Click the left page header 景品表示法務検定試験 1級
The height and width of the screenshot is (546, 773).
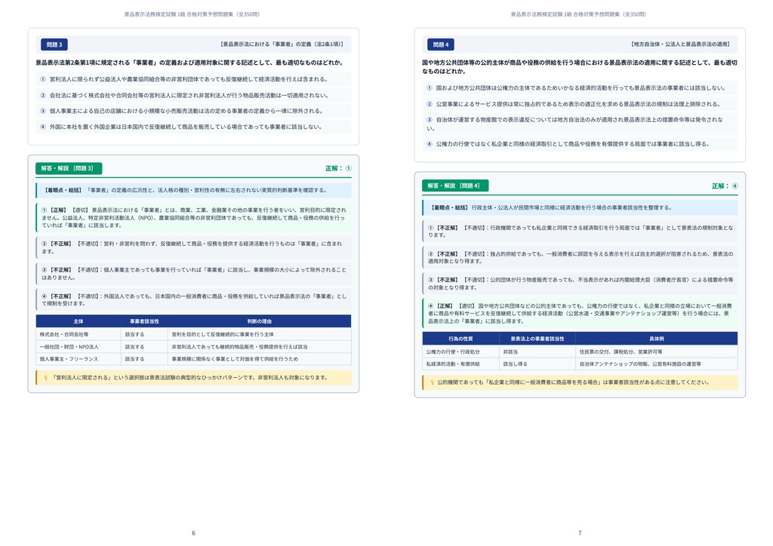tap(192, 14)
